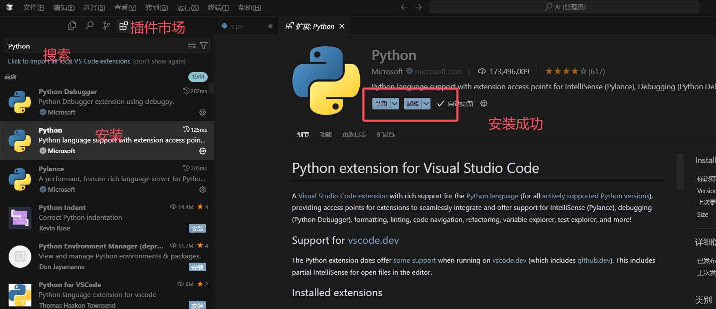716x309 pixels.
Task: Open the Terminal menu
Action: click(x=218, y=7)
